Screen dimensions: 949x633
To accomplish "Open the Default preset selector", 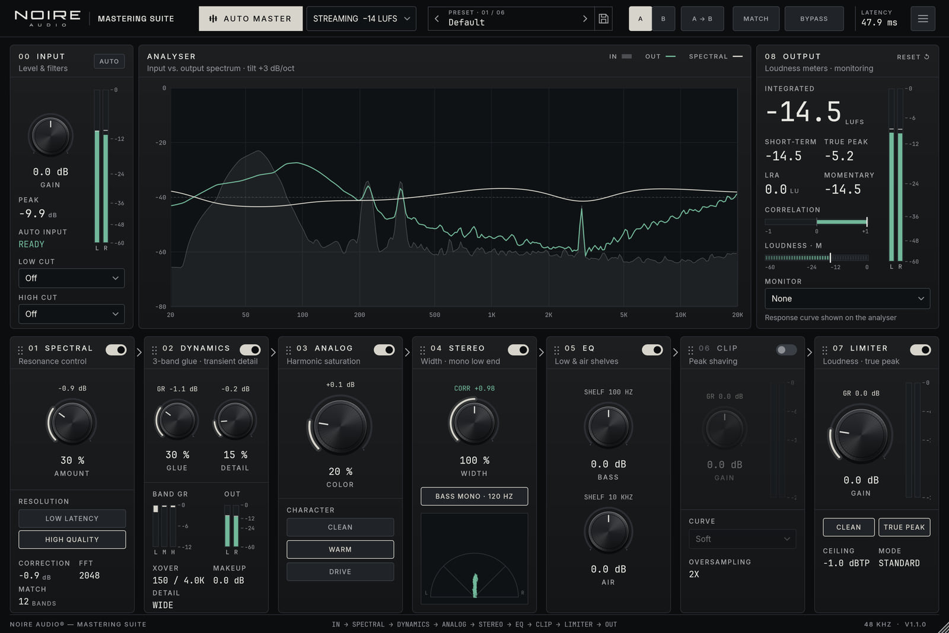I will [x=511, y=18].
